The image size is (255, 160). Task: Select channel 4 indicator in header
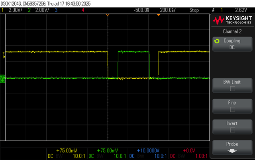(83, 10)
